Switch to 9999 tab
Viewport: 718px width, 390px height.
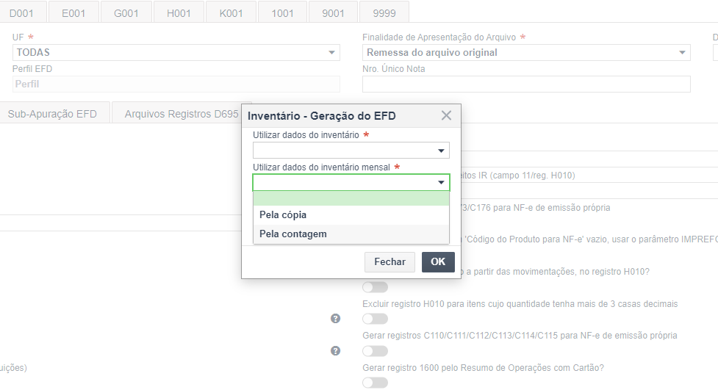pyautogui.click(x=384, y=12)
